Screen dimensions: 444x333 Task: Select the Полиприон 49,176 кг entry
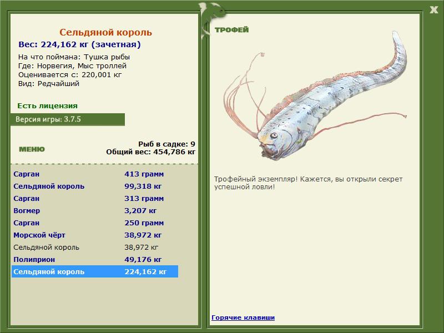tap(94, 259)
